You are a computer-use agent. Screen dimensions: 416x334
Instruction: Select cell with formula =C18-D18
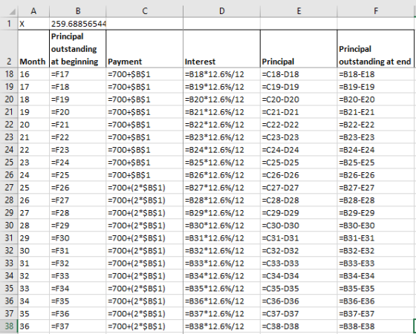coord(299,74)
